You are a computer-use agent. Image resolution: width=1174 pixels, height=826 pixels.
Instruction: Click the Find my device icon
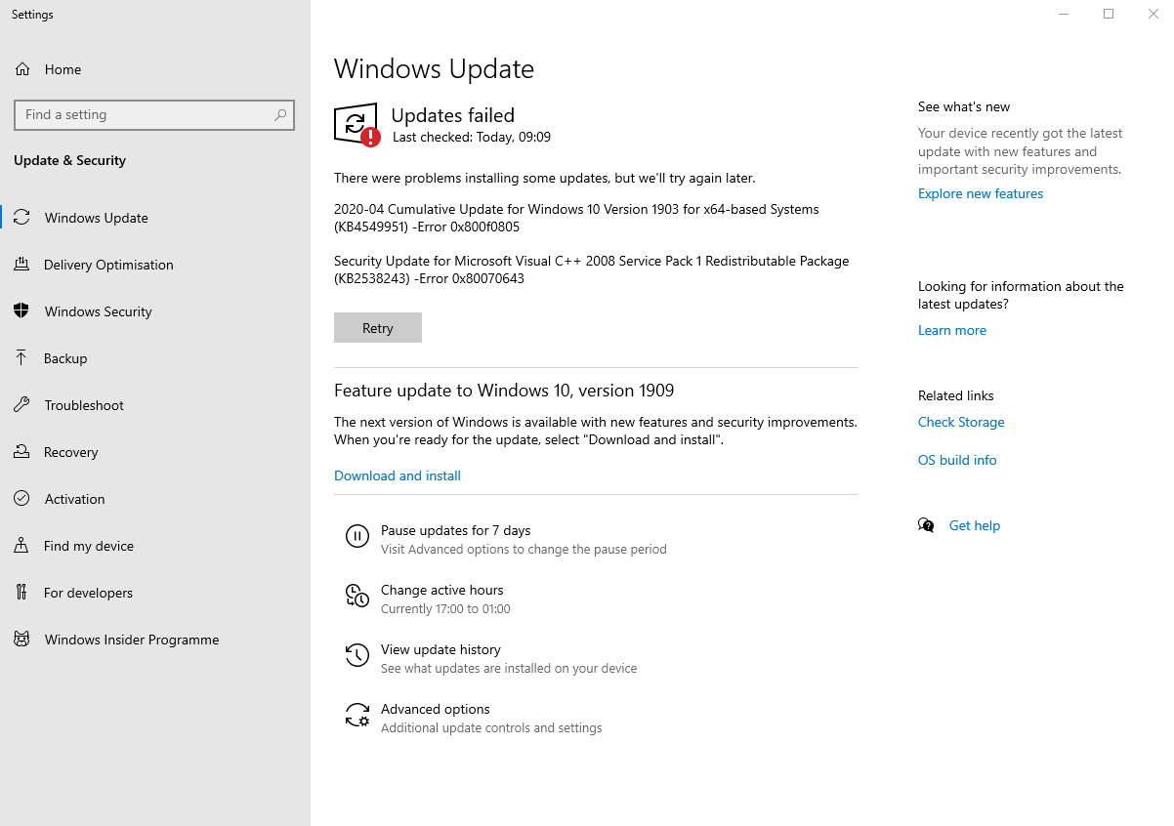pyautogui.click(x=21, y=546)
